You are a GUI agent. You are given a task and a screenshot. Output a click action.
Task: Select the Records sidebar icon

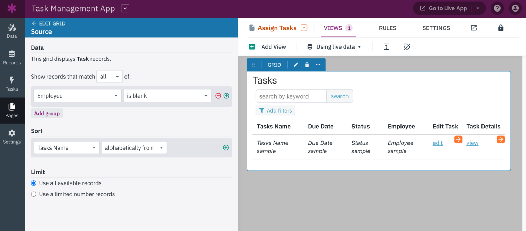(x=12, y=58)
